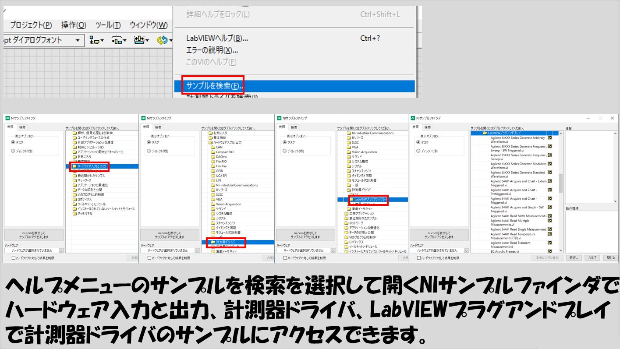The image size is (620, 349).
Task: Click folder icon of タッチパネル
Action: [x=74, y=214]
